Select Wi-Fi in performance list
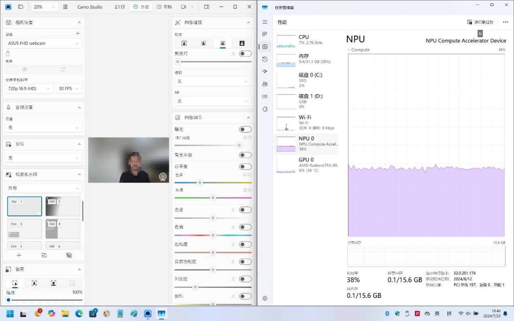514x321 pixels. pos(306,123)
